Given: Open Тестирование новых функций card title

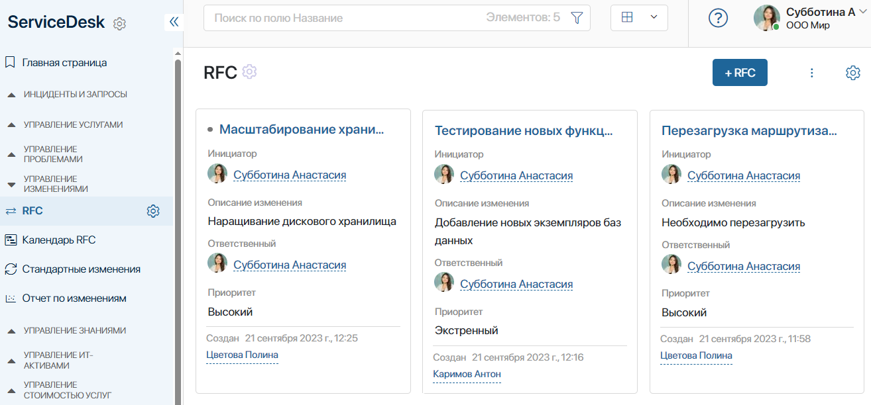Looking at the screenshot, I should [524, 130].
